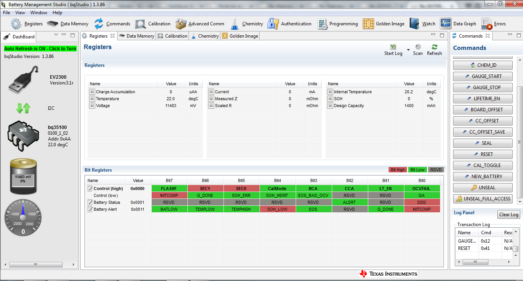Open the Golden Image chip icon
The image size is (523, 281).
point(369,24)
